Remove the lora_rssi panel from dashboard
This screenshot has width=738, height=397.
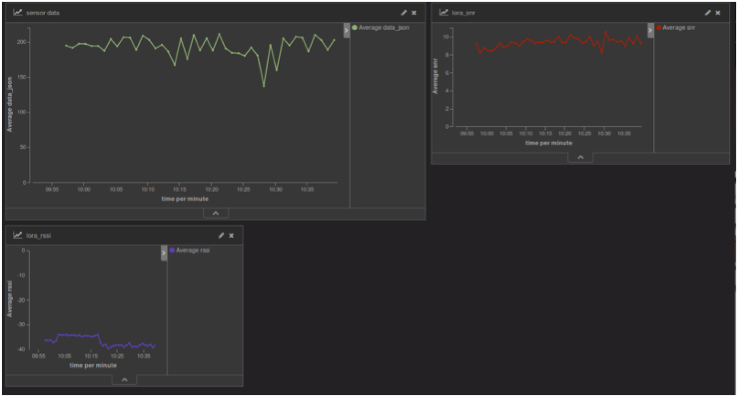(x=231, y=235)
